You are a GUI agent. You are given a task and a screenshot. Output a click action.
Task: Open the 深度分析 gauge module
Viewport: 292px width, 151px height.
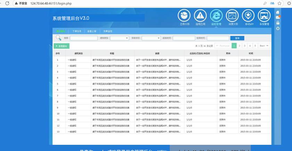click(x=232, y=16)
